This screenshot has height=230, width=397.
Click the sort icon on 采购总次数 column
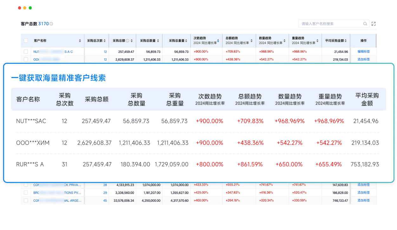pos(104,40)
